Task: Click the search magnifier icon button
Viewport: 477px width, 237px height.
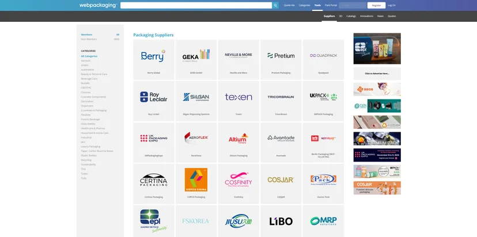Action: pyautogui.click(x=275, y=5)
